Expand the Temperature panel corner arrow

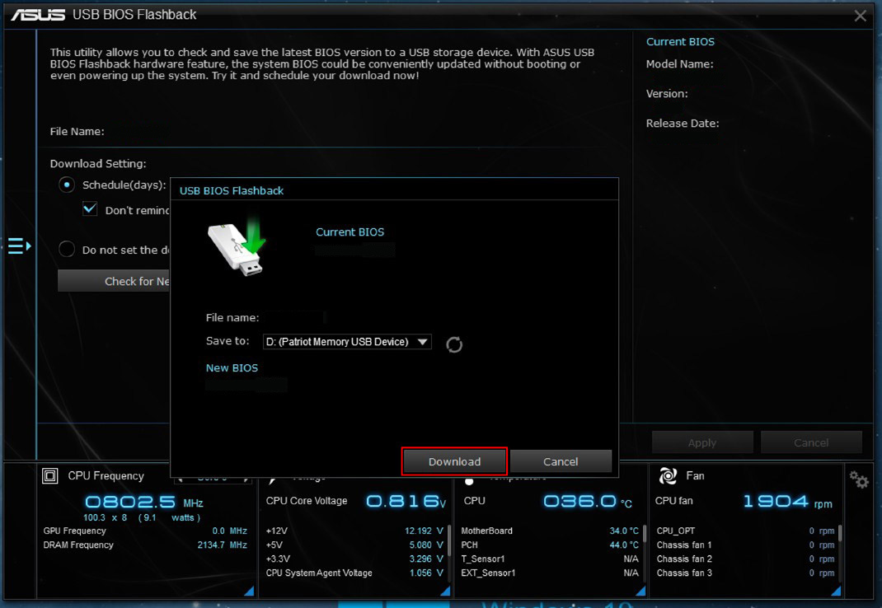coord(640,591)
